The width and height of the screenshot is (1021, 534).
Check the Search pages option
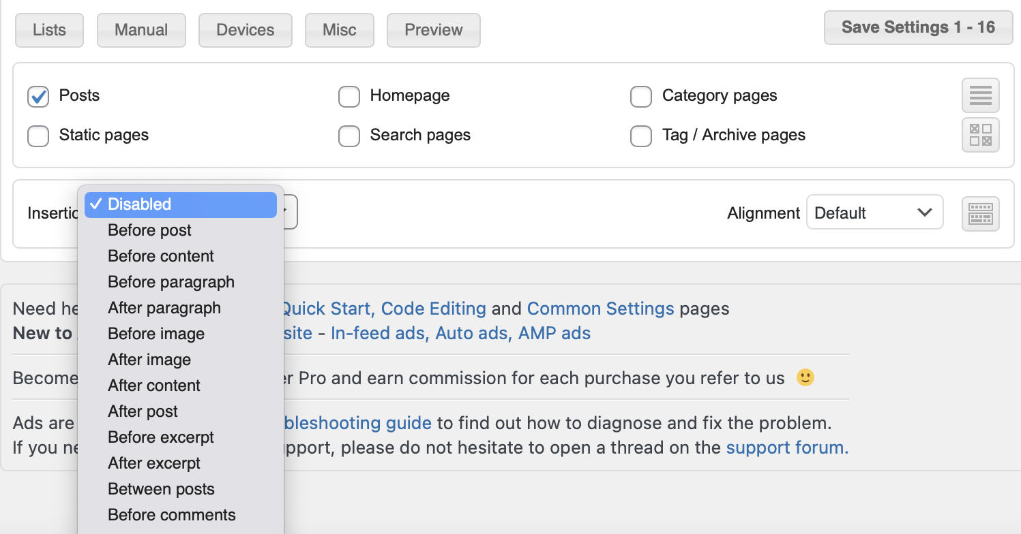(349, 136)
